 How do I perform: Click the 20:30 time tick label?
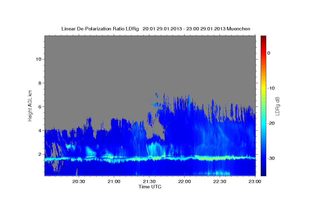(x=79, y=181)
